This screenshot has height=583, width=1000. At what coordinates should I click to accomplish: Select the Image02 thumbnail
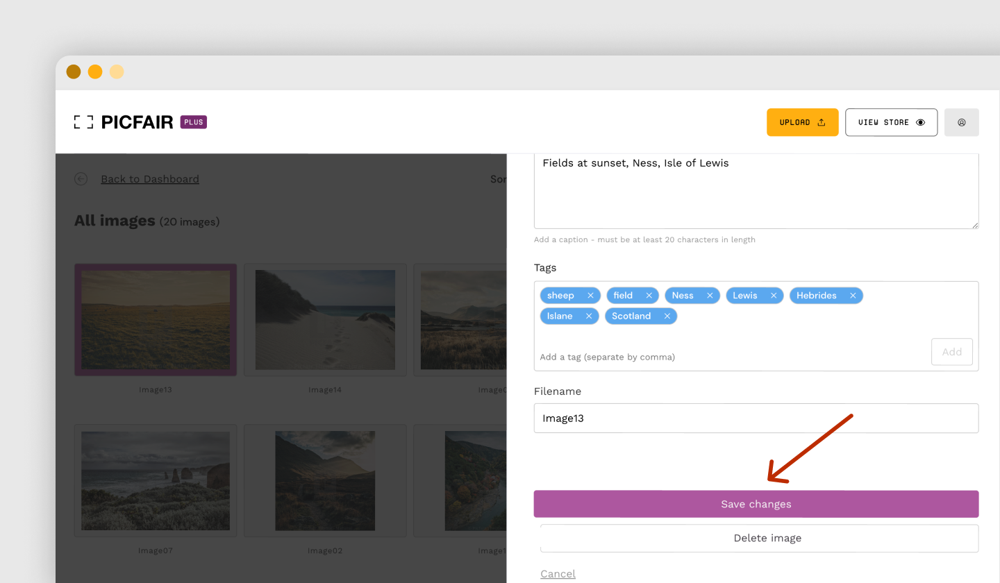325,481
